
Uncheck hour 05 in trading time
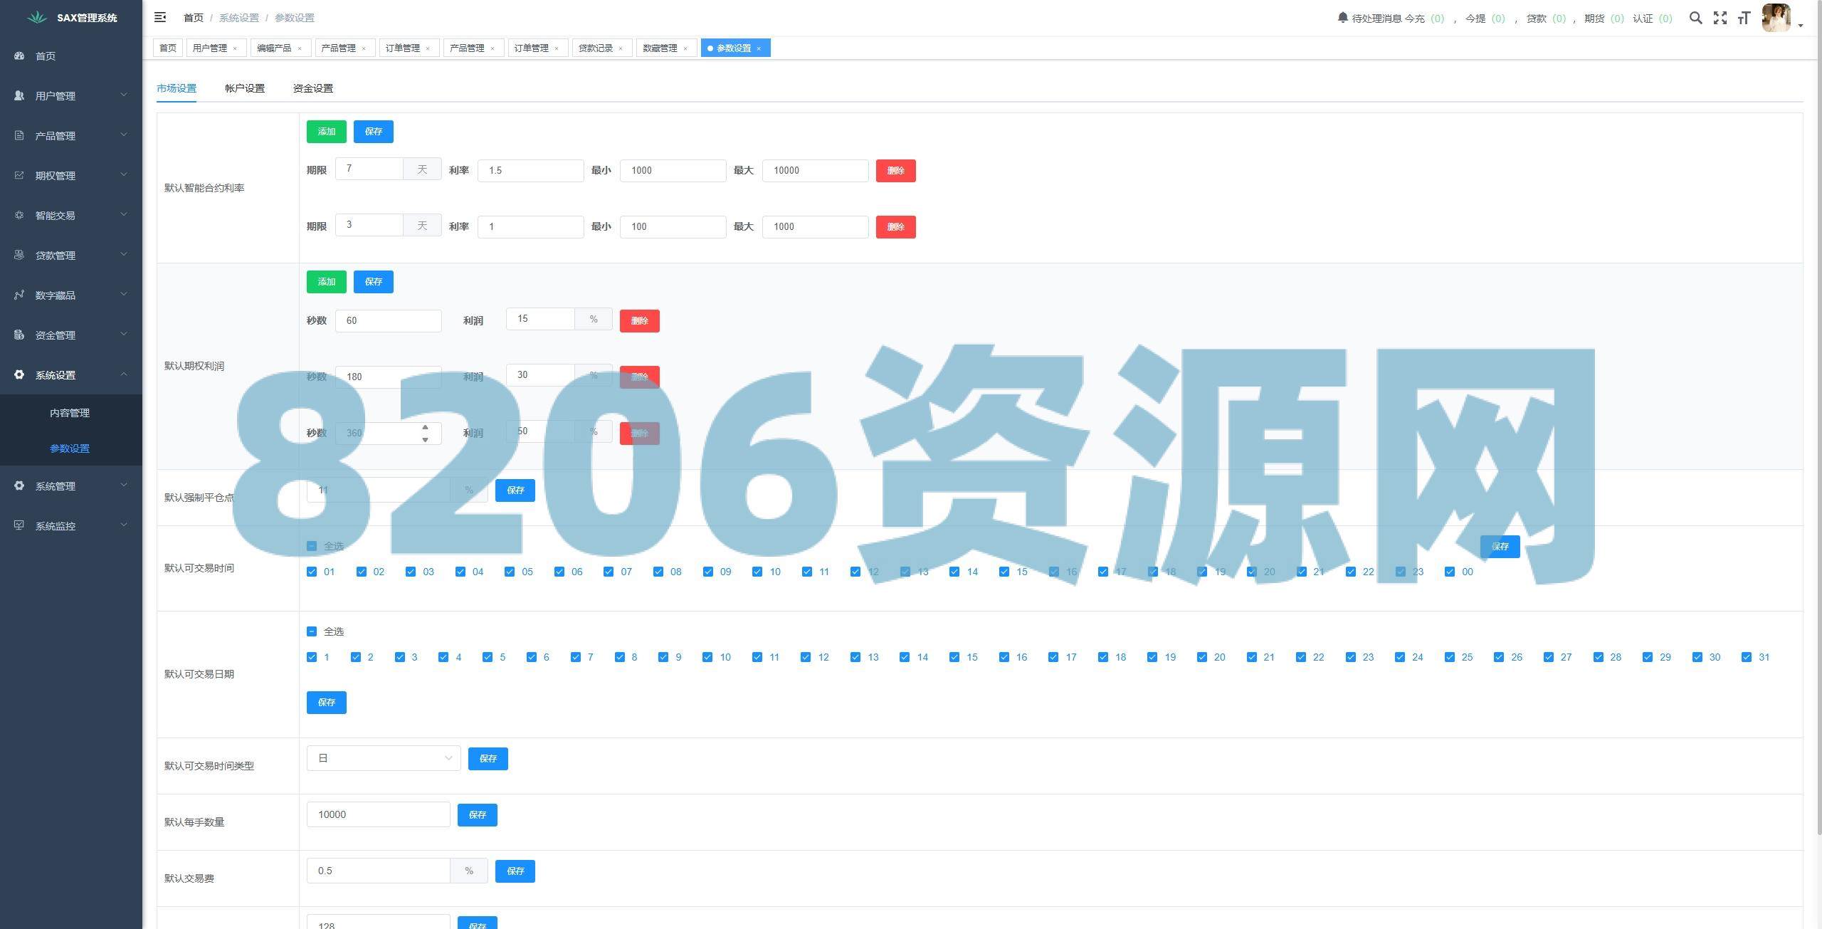click(510, 572)
